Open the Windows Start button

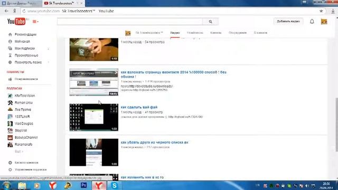[x=6, y=185]
